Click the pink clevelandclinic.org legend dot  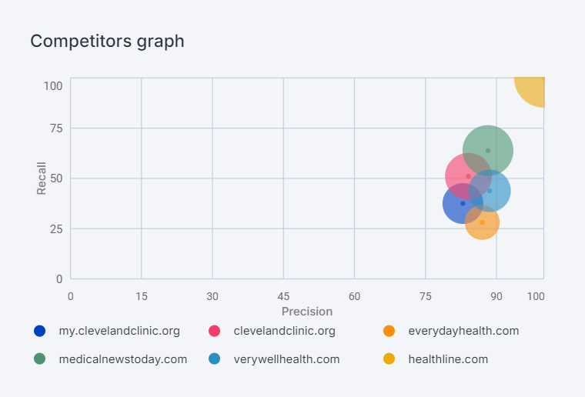click(x=215, y=331)
